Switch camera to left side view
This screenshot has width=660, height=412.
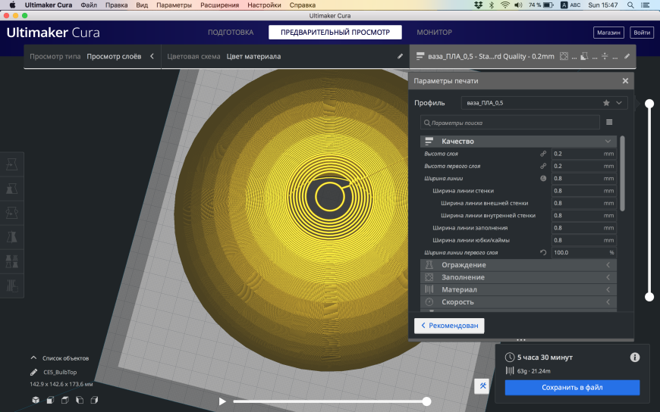click(80, 400)
